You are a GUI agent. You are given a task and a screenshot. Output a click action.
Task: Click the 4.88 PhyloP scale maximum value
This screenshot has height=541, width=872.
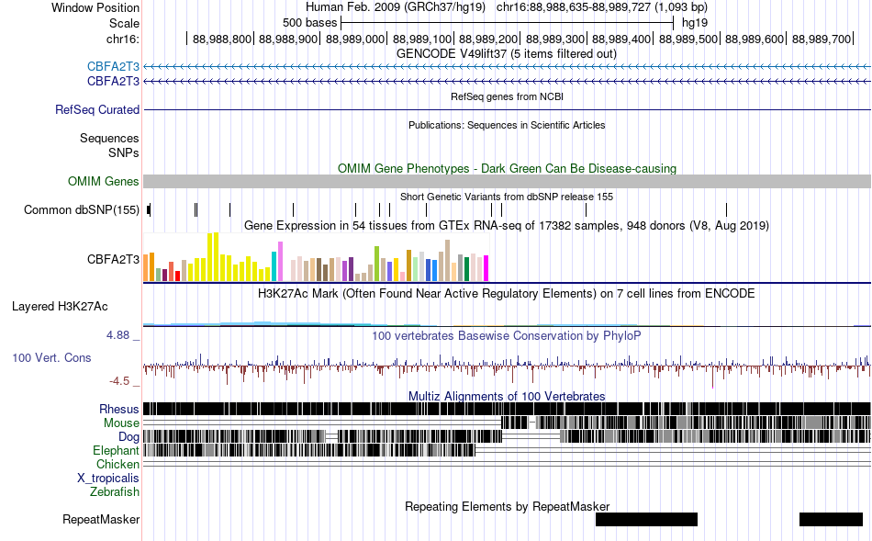point(117,335)
